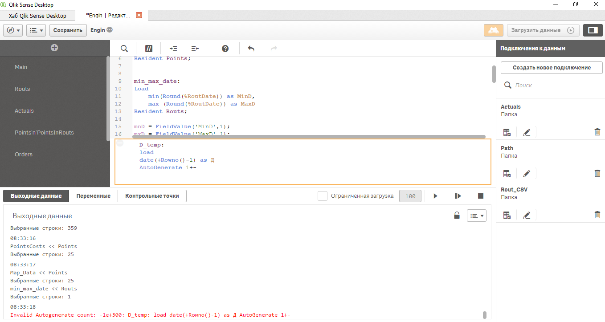Delete the Actuals connection
The width and height of the screenshot is (605, 322).
tap(597, 132)
